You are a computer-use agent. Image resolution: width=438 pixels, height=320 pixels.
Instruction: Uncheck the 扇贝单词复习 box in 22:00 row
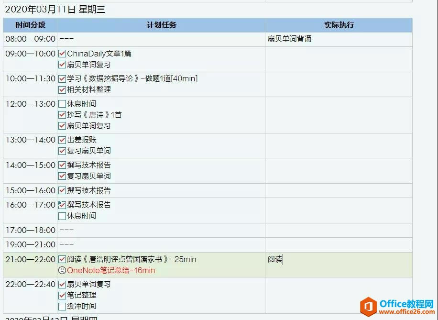(61, 284)
